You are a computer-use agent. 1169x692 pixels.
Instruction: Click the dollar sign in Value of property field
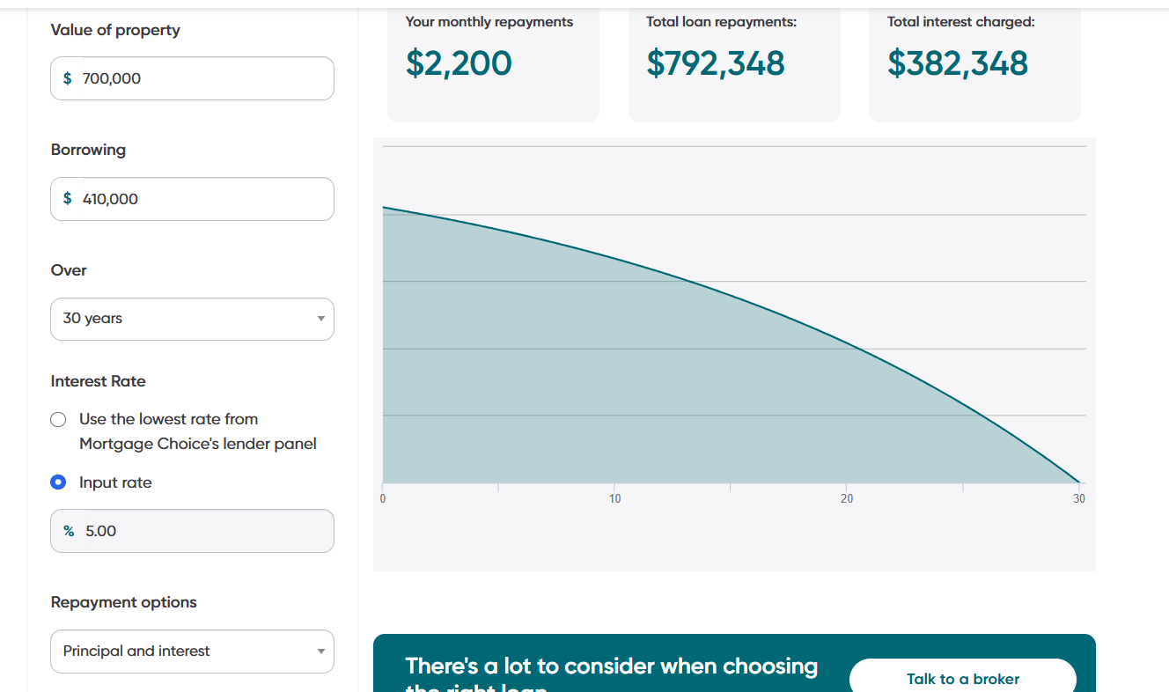[x=68, y=78]
